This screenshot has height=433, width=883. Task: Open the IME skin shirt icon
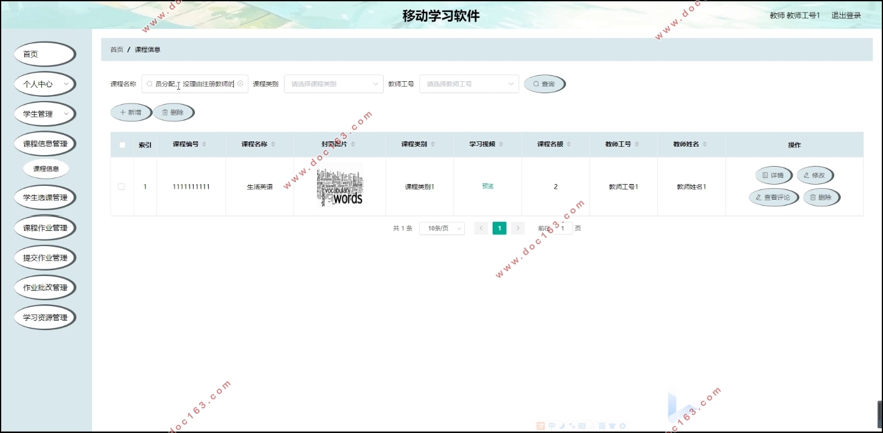[x=612, y=426]
